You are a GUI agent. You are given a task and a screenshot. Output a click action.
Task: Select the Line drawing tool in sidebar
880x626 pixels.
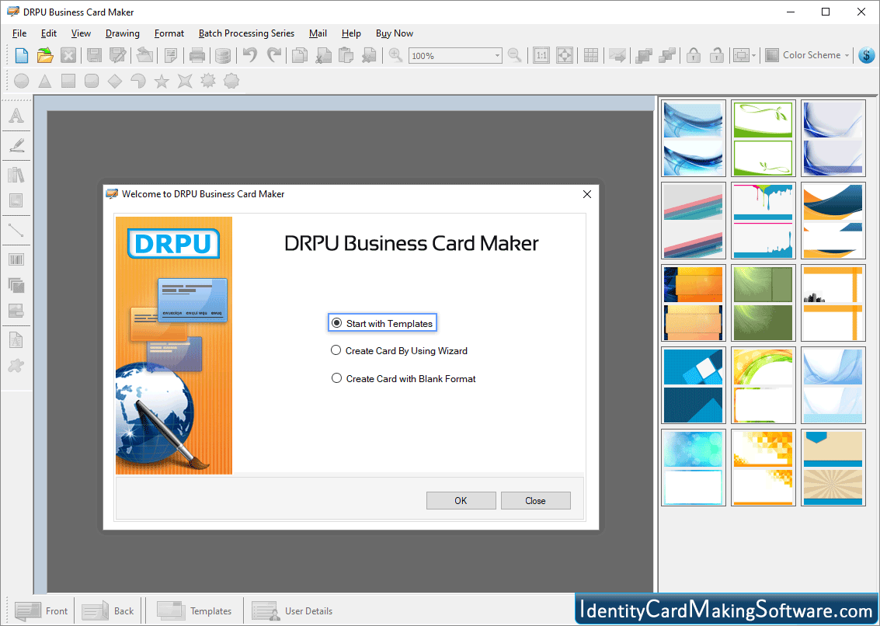coord(16,230)
